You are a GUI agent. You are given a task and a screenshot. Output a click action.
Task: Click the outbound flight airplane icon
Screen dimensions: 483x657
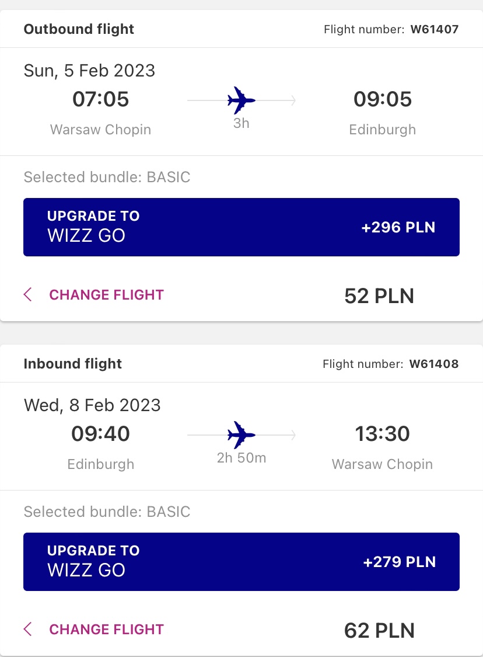click(241, 100)
